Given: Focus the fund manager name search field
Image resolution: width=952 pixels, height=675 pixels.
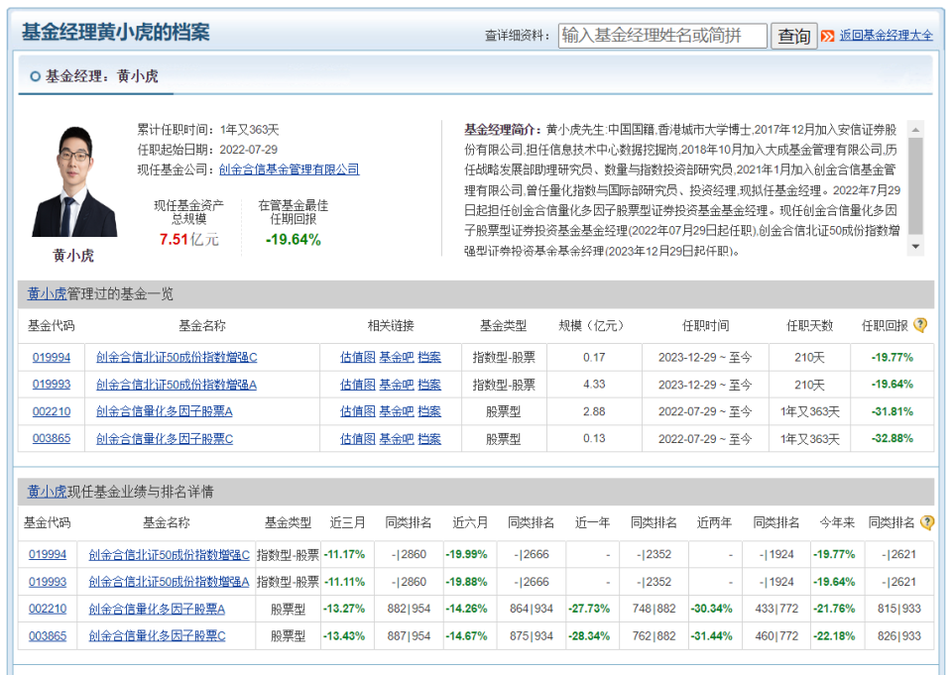Looking at the screenshot, I should tap(662, 36).
